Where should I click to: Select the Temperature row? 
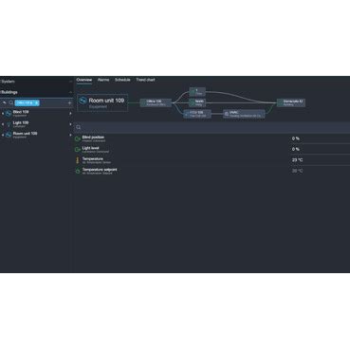(212, 160)
